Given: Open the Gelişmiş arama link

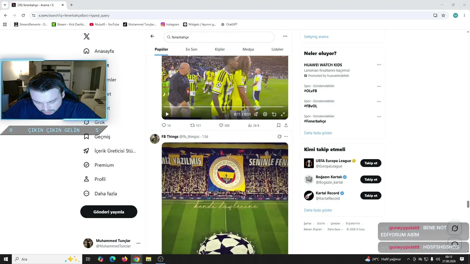Looking at the screenshot, I should (316, 37).
